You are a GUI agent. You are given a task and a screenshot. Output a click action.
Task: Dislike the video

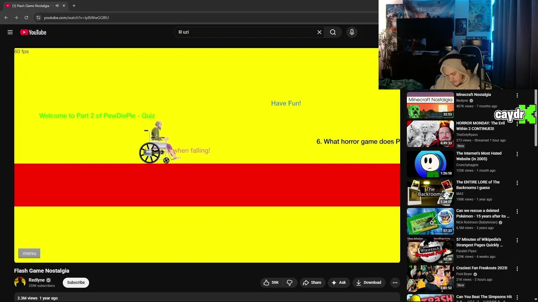pos(290,283)
